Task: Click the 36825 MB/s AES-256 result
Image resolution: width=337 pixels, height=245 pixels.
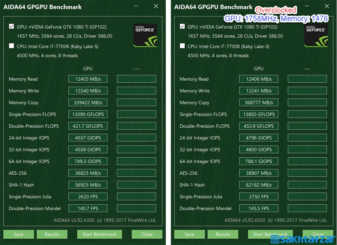Action: (88, 173)
